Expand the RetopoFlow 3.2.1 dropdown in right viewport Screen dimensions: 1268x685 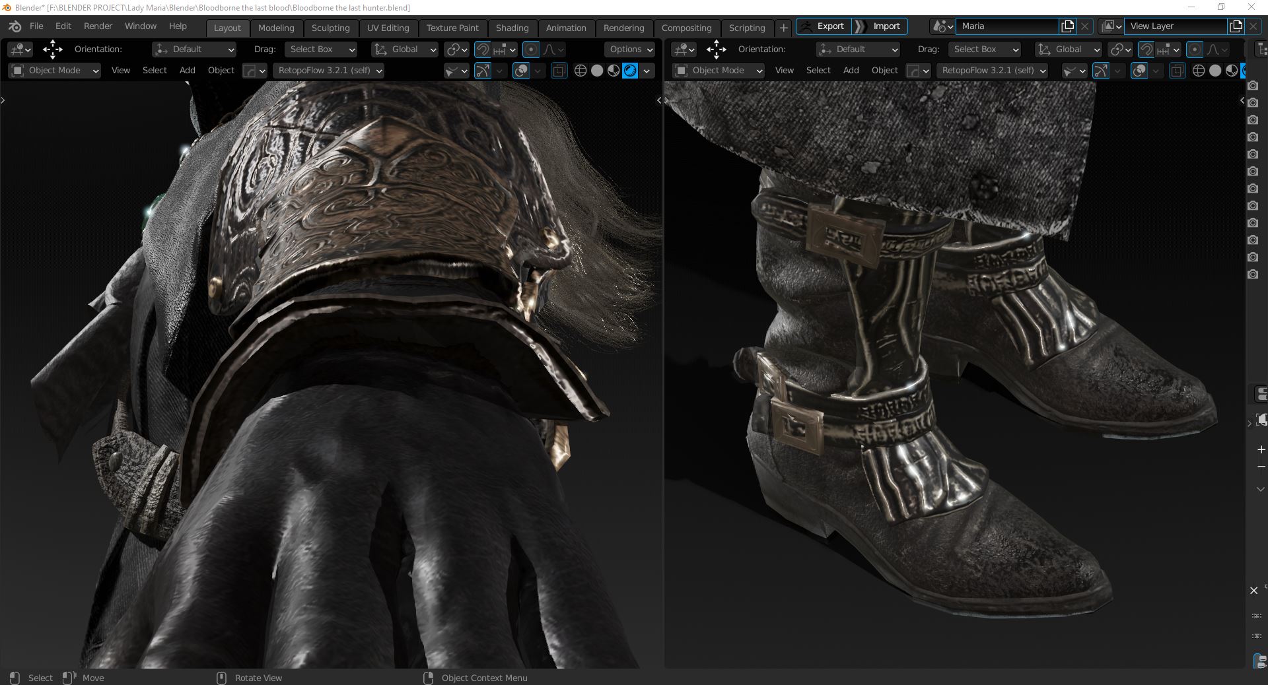(993, 71)
